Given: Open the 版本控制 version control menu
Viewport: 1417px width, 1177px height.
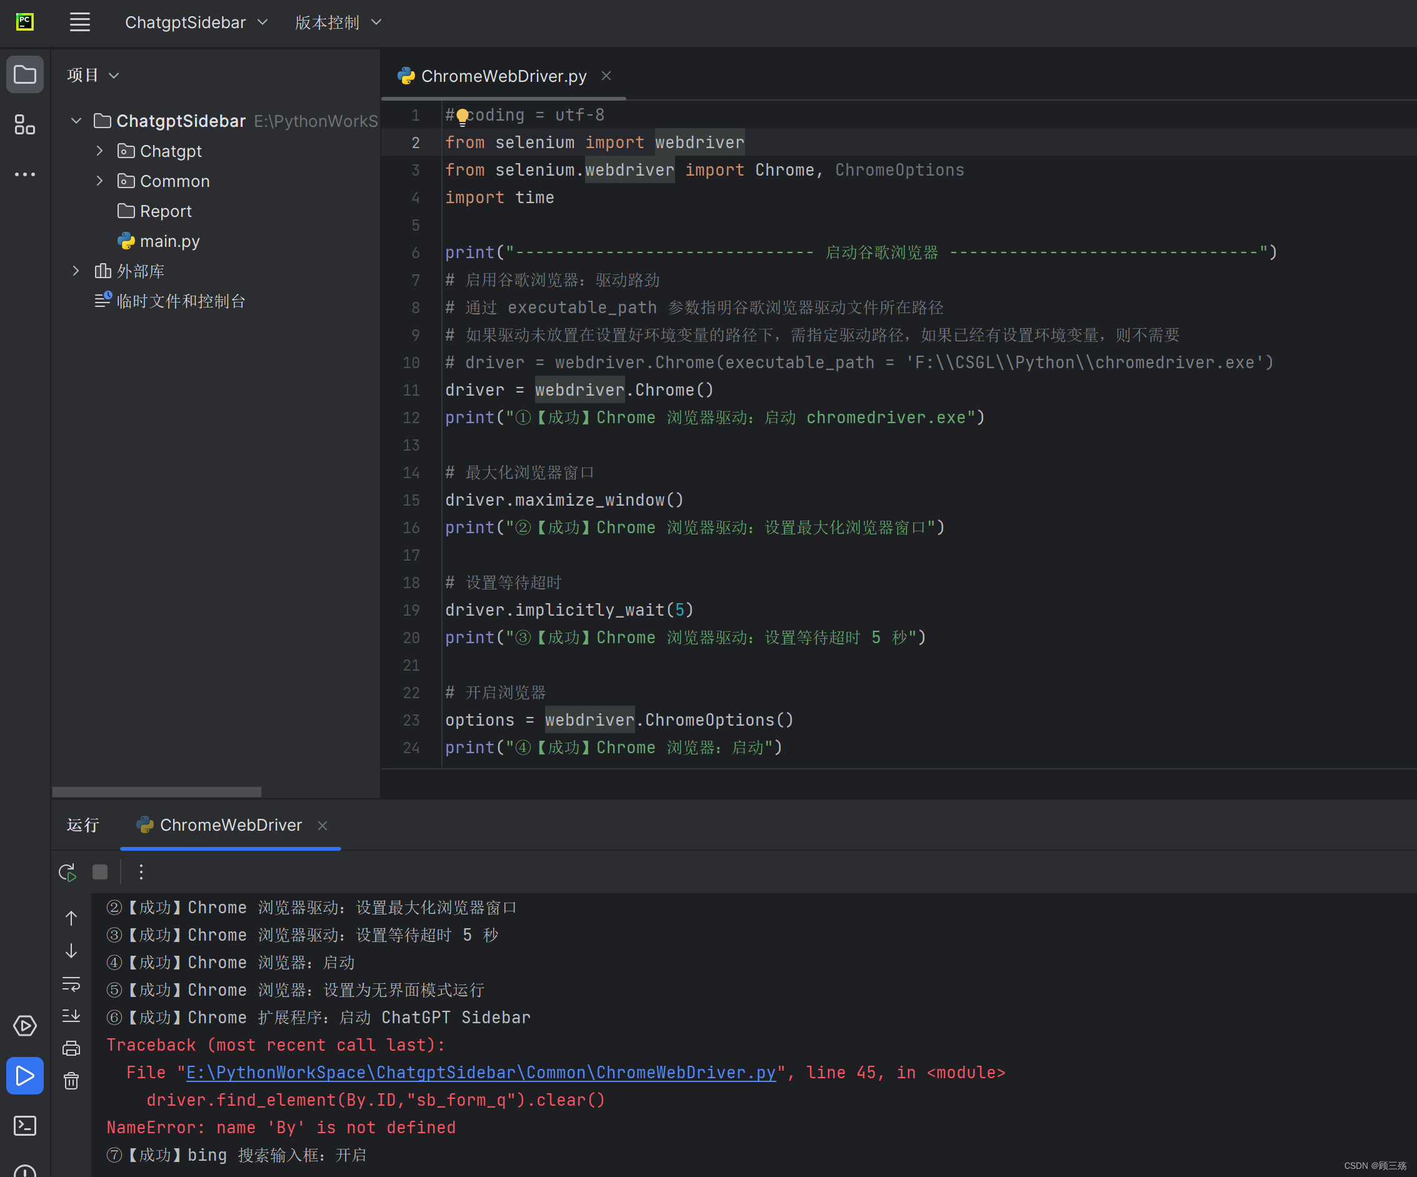Looking at the screenshot, I should click(338, 23).
